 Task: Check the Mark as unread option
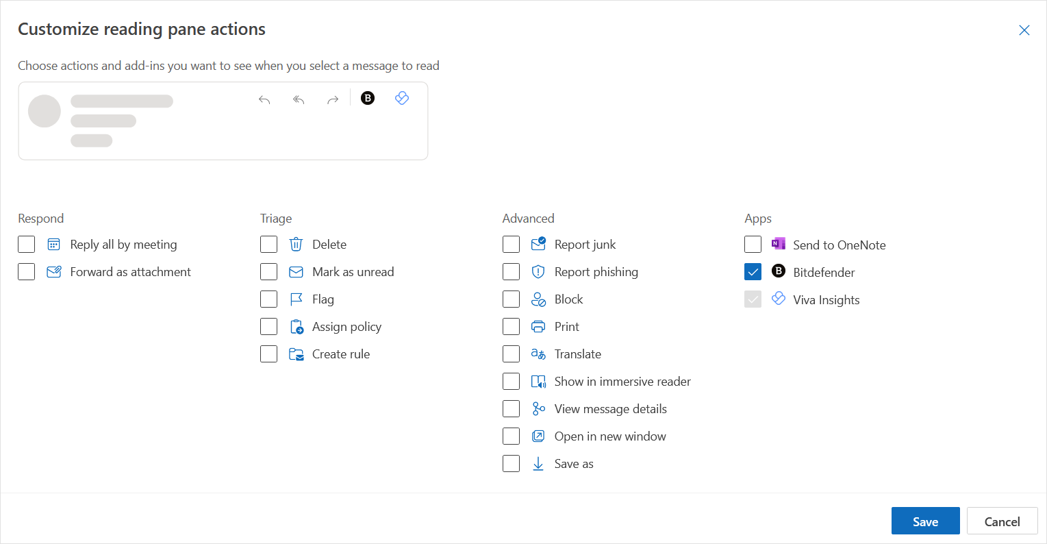(x=268, y=271)
